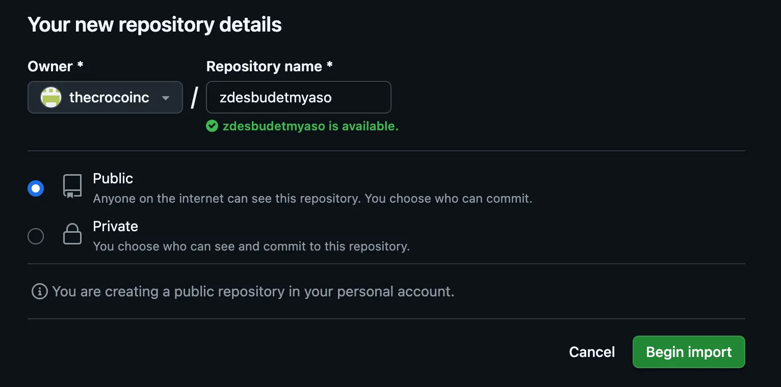Click the Owner field label
The image size is (781, 387).
tap(55, 67)
